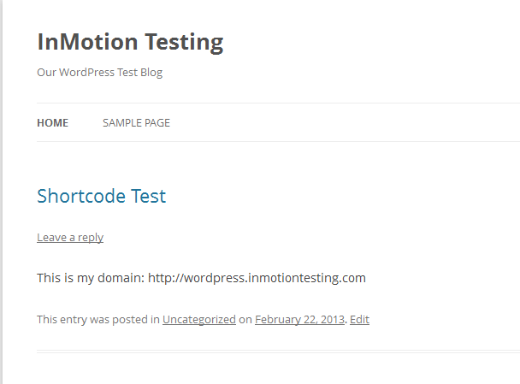
Task: Click the http://wordpress.inmotiontesting.com URL text
Action: tap(257, 278)
